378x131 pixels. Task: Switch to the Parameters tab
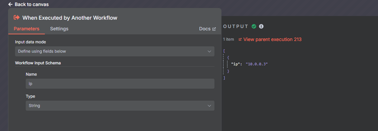(x=26, y=29)
